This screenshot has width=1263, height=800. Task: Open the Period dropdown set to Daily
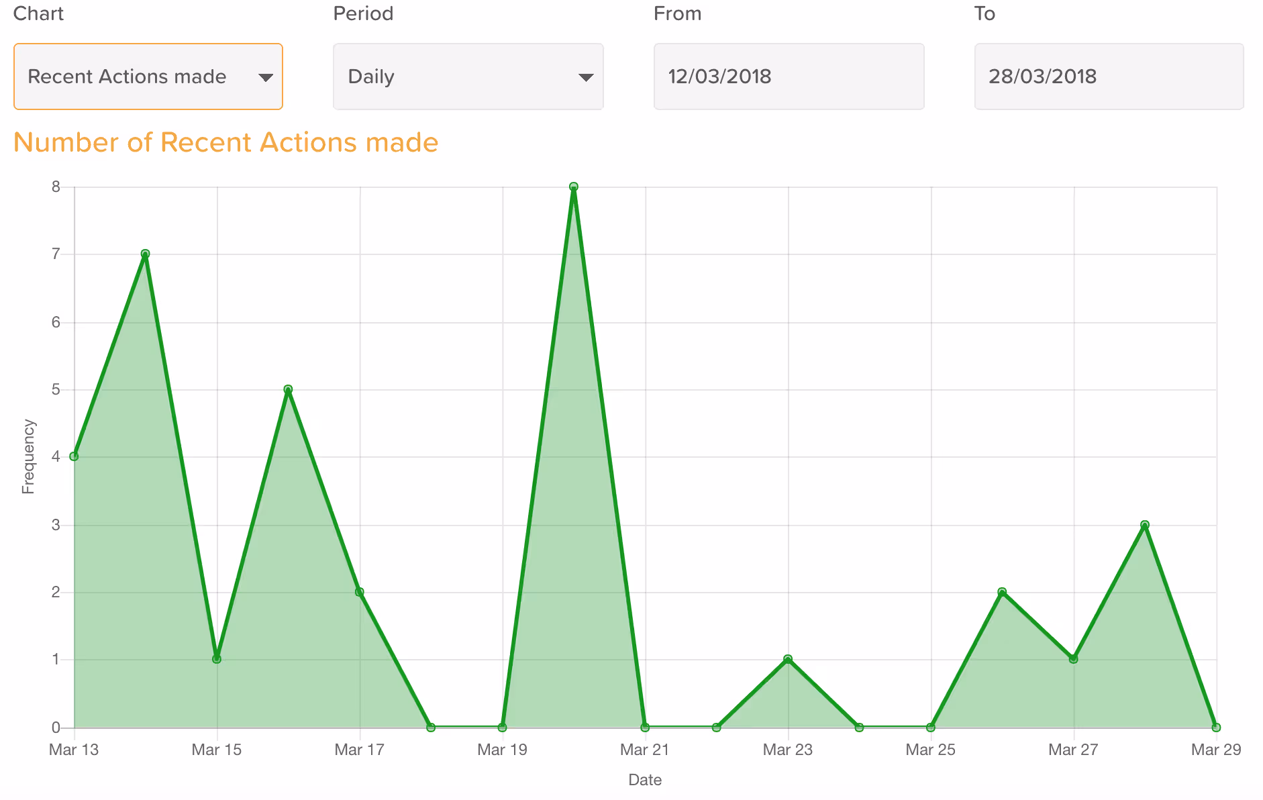point(468,77)
